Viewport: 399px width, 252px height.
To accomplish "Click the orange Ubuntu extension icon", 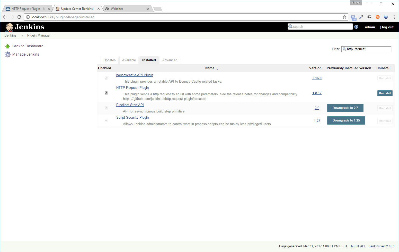I will (x=378, y=17).
